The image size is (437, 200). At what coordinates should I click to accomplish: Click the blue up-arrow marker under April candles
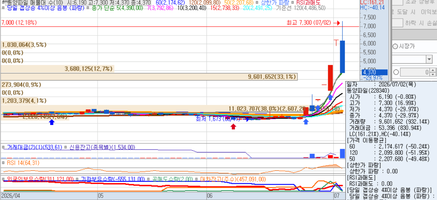(52, 122)
